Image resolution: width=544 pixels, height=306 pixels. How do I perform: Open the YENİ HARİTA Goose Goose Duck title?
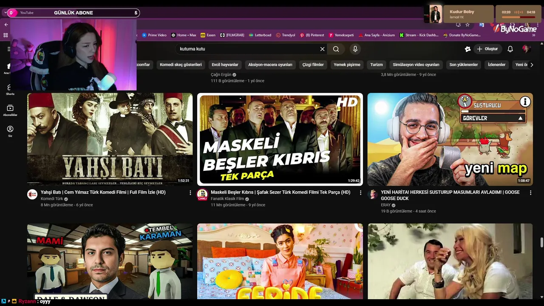pos(450,195)
